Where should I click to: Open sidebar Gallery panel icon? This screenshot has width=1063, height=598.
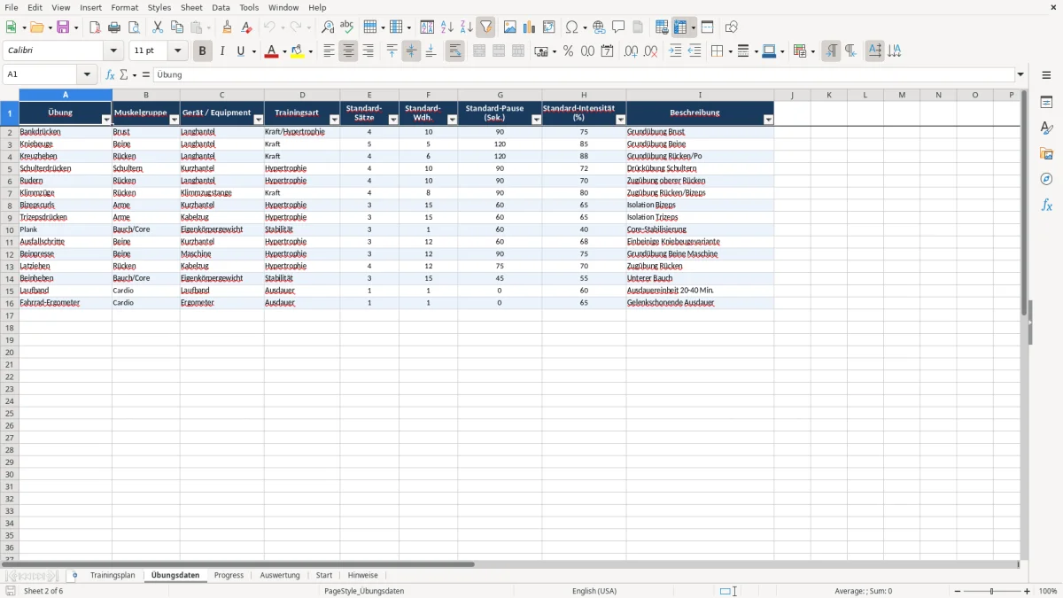pos(1046,154)
